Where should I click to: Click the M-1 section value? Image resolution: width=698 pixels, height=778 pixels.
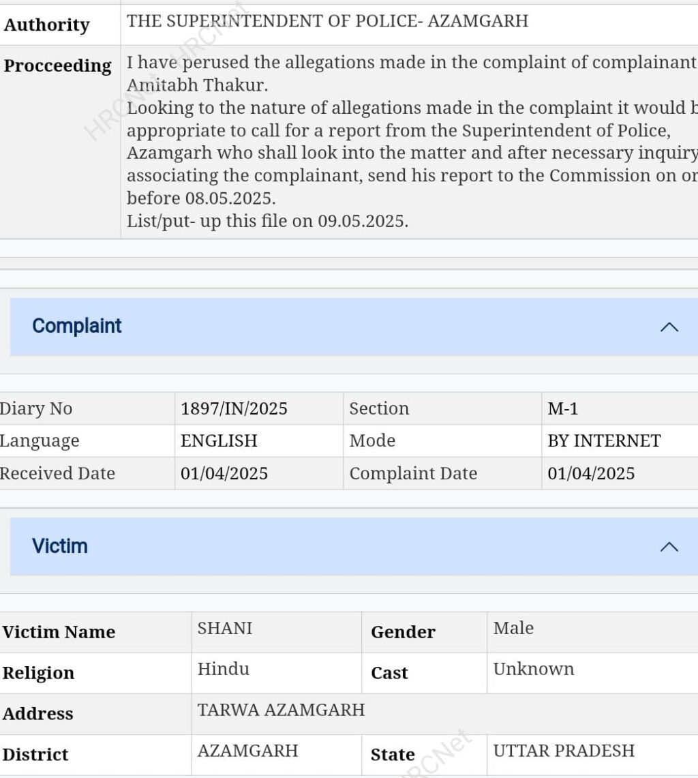point(563,409)
